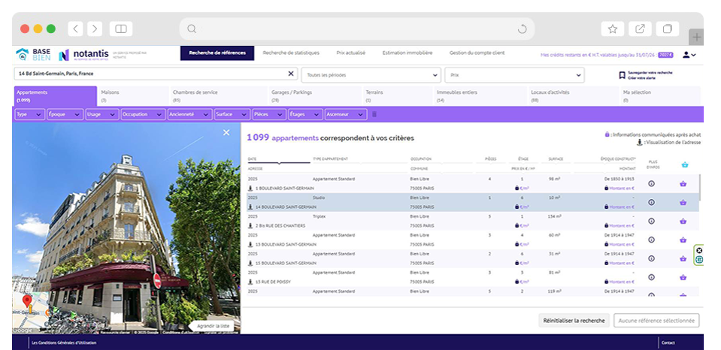Switch to the Maisons tab
Image resolution: width=721 pixels, height=350 pixels.
132,95
